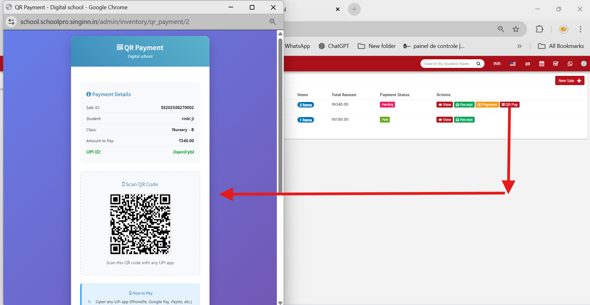Screen dimensions: 590x305
Task: Close the background browser tab
Action: click(338, 9)
